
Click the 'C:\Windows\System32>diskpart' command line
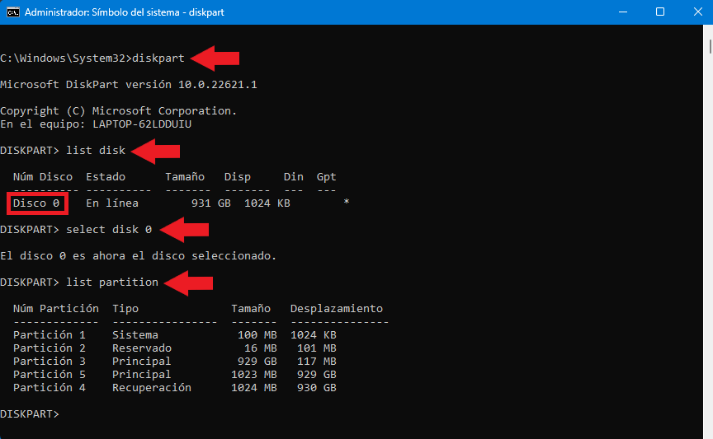tap(92, 58)
